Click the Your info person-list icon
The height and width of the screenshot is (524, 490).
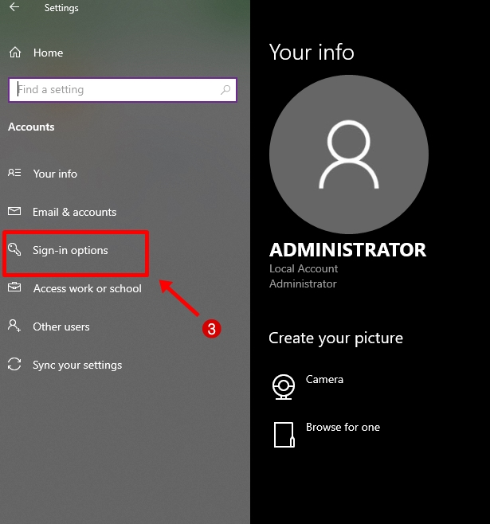tap(14, 173)
